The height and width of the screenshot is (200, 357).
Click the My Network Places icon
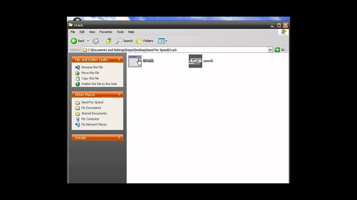pos(78,125)
